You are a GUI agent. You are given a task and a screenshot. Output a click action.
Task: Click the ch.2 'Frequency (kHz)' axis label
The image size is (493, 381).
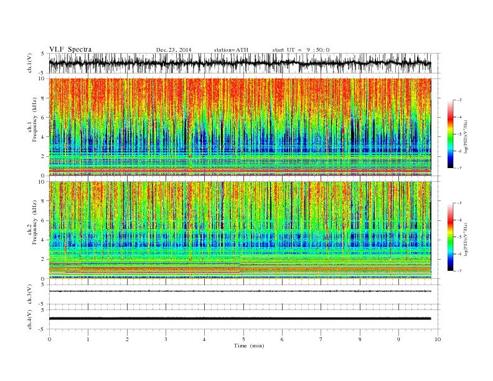[35, 222]
